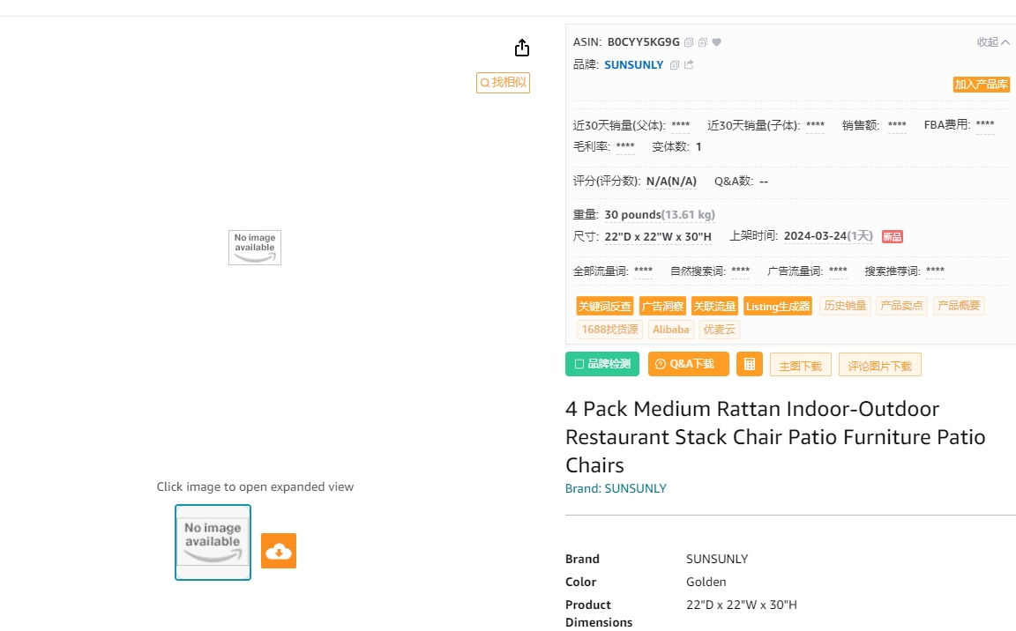Click the 找相似 find-similar button

[503, 82]
